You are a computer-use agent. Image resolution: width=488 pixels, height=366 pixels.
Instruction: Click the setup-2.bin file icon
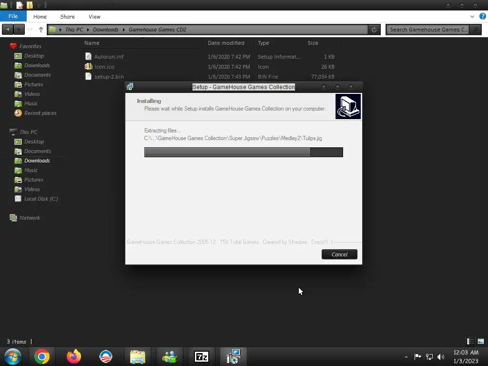(88, 76)
